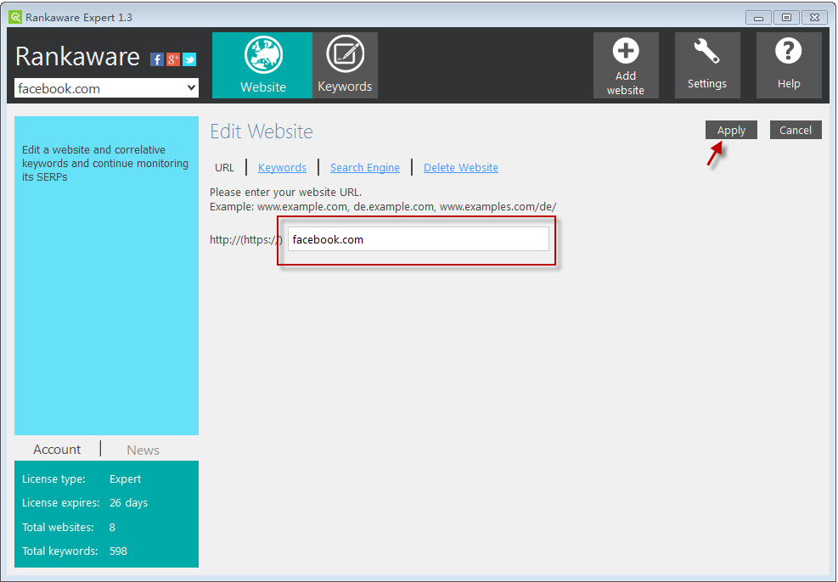Click the 'Edit Website' heading

(x=262, y=131)
